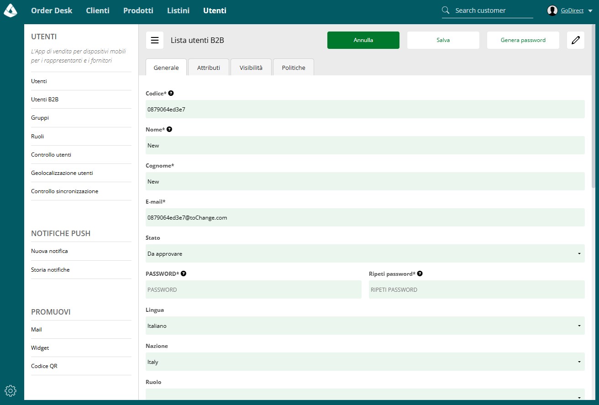Open Controllo utenti in the sidebar
The image size is (599, 405).
pos(81,155)
